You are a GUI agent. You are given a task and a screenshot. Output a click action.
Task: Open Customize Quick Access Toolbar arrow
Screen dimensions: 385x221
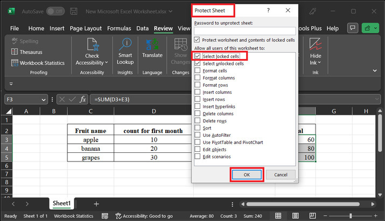point(11,84)
